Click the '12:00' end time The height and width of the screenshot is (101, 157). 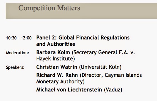click(x=26, y=38)
